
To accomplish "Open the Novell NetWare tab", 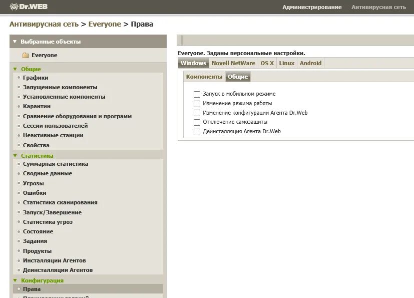I will click(233, 63).
